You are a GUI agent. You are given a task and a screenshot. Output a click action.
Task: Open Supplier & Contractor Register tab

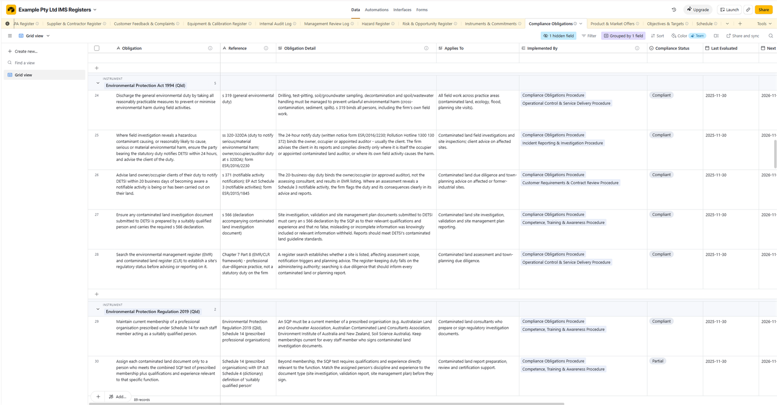(x=74, y=24)
